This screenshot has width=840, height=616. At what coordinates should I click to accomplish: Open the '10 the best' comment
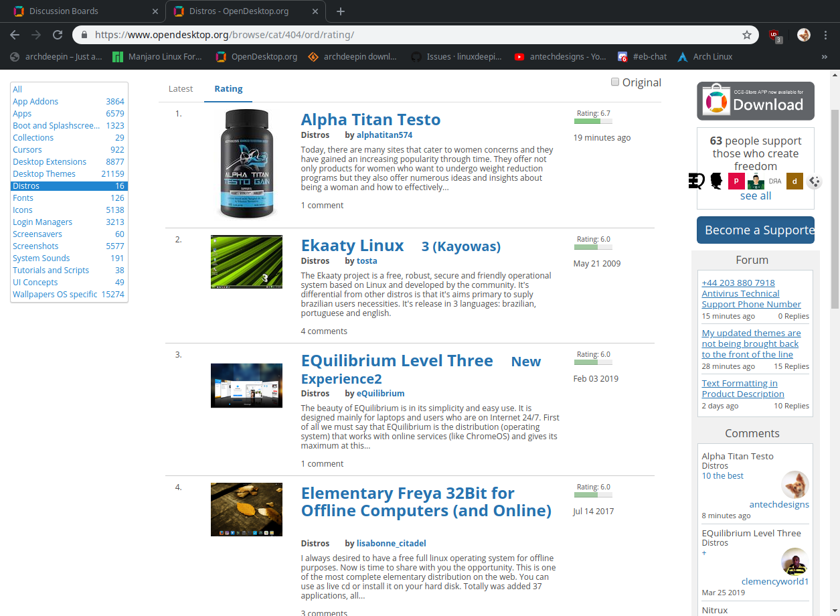tap(723, 475)
